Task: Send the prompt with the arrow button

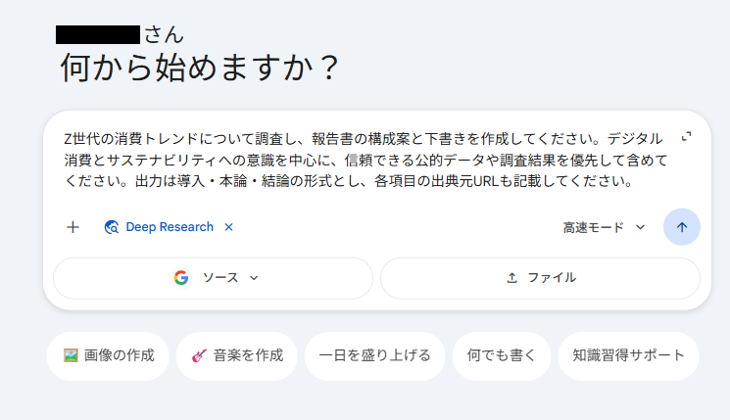Action: (x=682, y=227)
